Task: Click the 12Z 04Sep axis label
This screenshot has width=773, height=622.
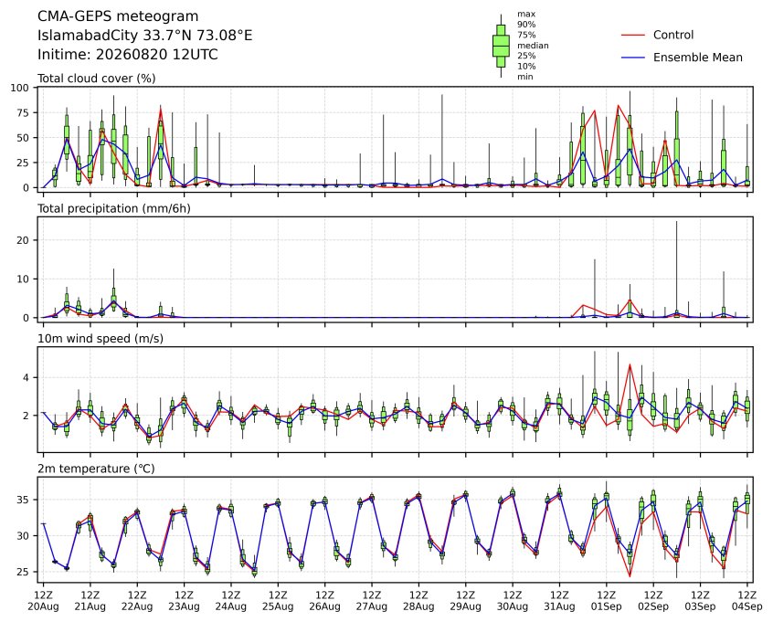Action: [x=747, y=601]
